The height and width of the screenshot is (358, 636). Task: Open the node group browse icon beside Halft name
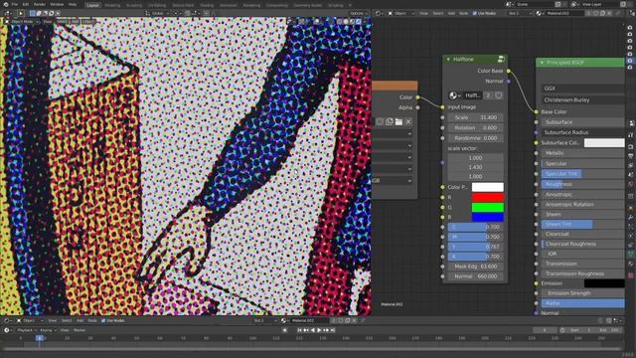tap(455, 95)
